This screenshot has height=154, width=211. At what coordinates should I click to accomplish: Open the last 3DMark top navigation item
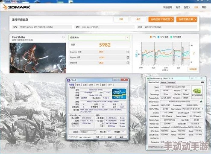click(x=204, y=7)
